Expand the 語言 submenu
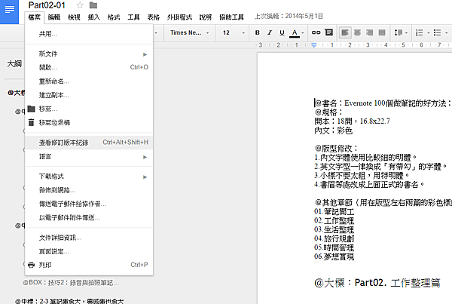Image resolution: width=452 pixels, height=304 pixels. pos(89,156)
